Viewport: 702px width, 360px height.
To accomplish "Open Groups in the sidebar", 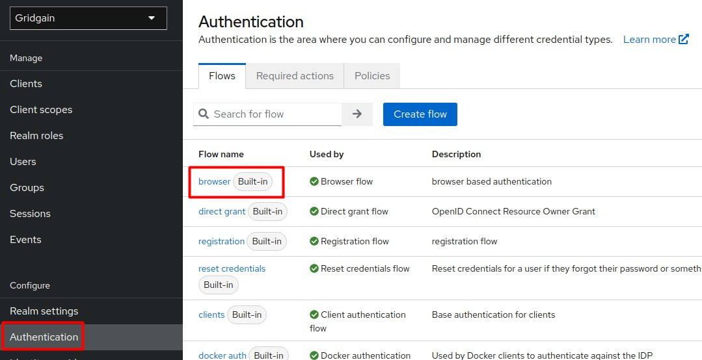I will [x=91, y=187].
